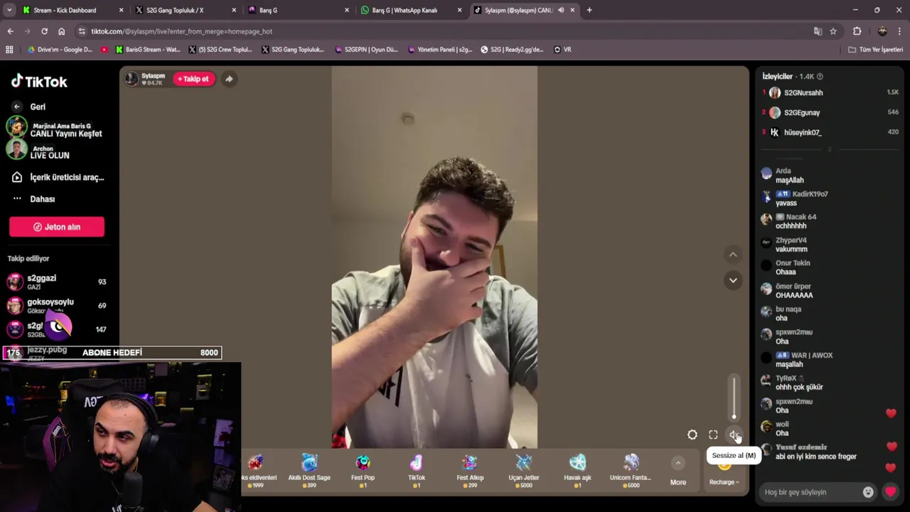Mute audio on the Sylaspm tab

(x=561, y=10)
